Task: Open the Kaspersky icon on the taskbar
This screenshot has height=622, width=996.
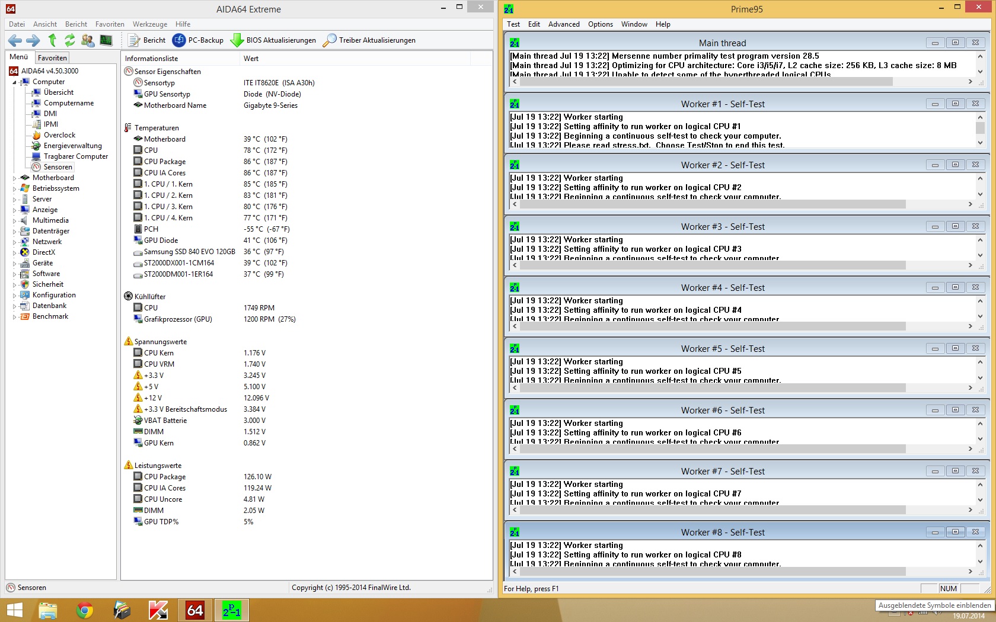Action: [x=158, y=610]
